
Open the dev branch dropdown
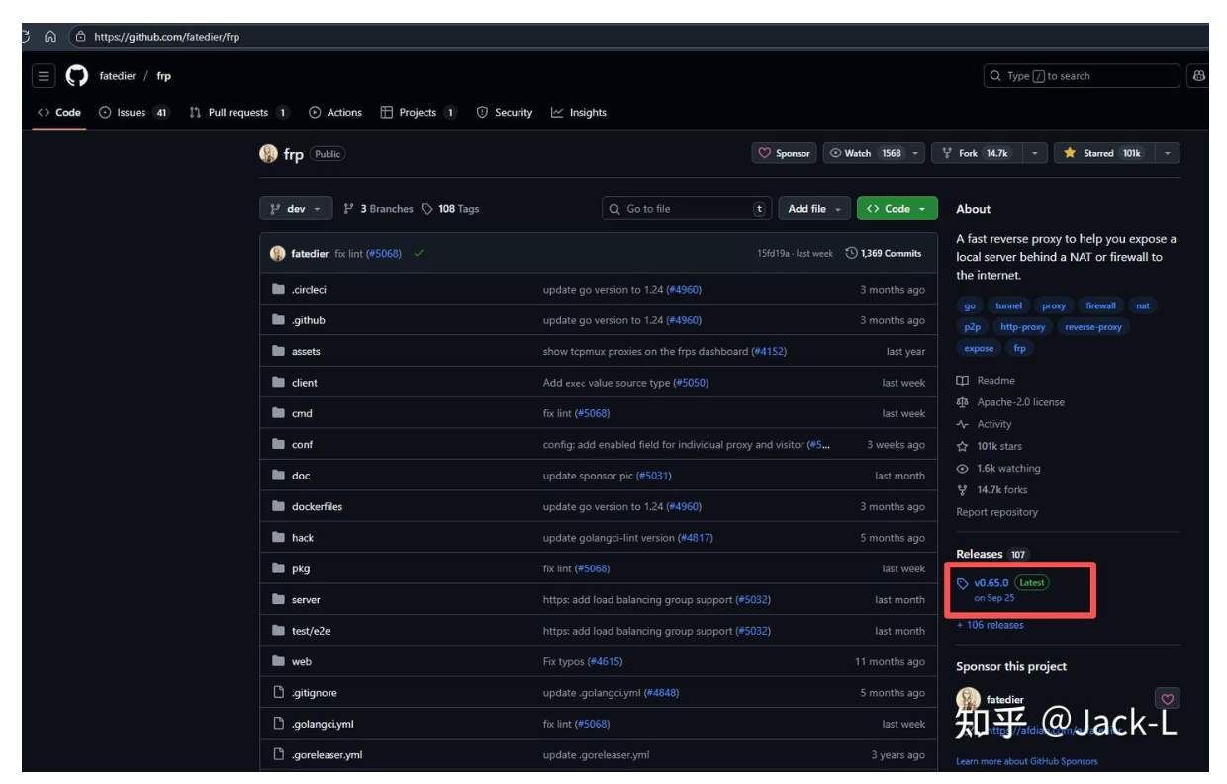[x=296, y=209]
